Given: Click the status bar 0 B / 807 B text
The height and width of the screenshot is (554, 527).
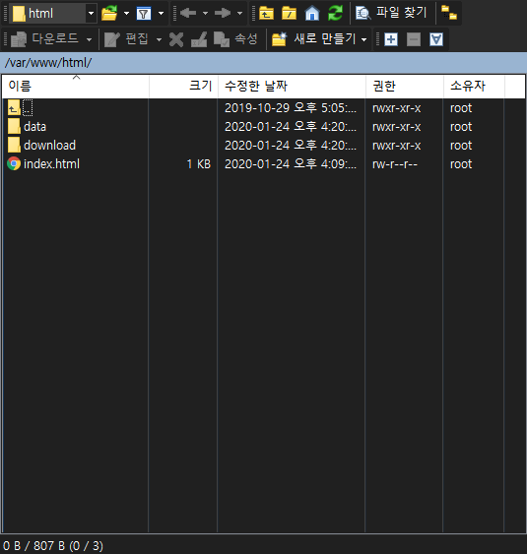Looking at the screenshot, I should pyautogui.click(x=53, y=546).
